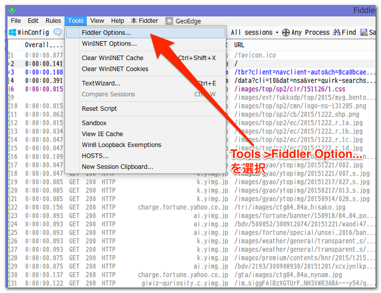Click the WinConfig Windows logo icon
This screenshot has width=381, height=293.
pyautogui.click(x=12, y=33)
